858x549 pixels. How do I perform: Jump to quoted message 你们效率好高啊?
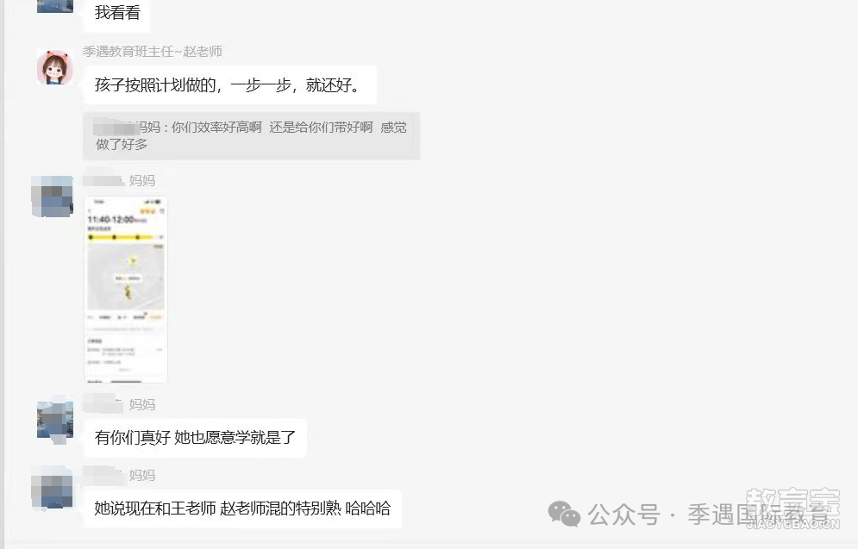[252, 136]
